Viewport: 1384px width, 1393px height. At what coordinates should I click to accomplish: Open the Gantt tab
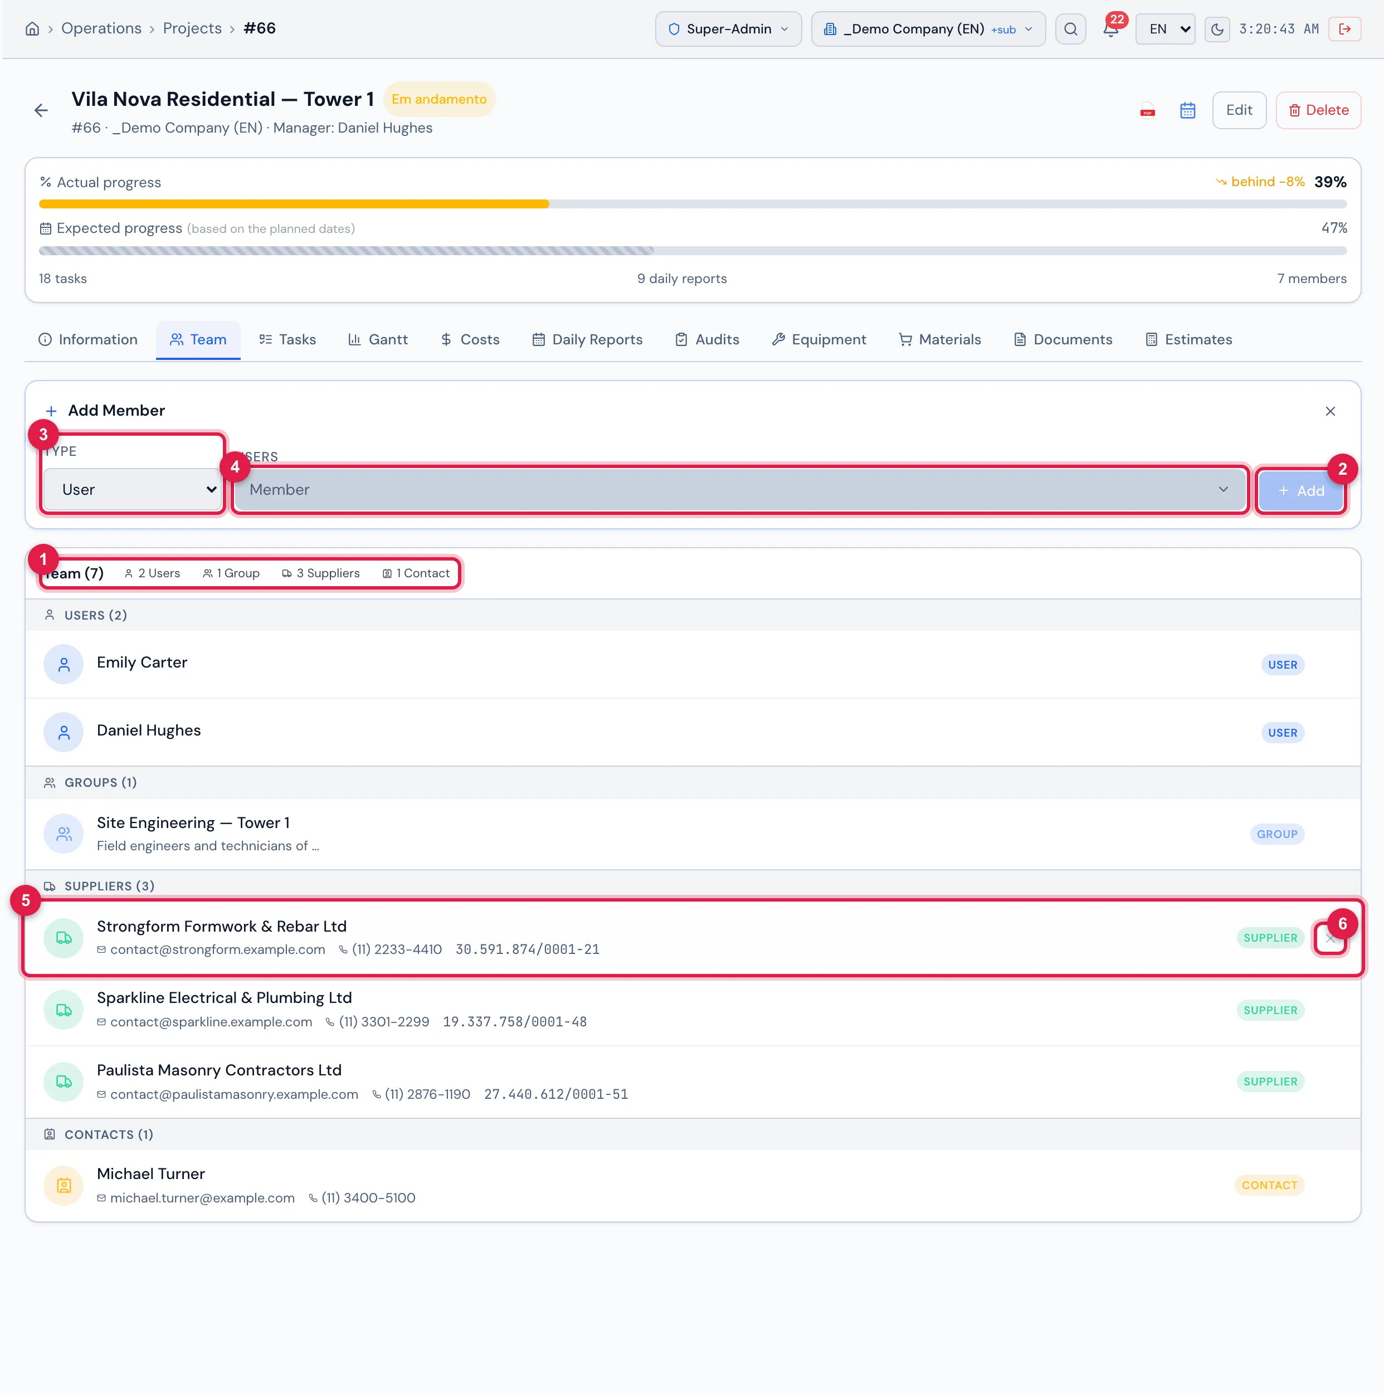(378, 339)
